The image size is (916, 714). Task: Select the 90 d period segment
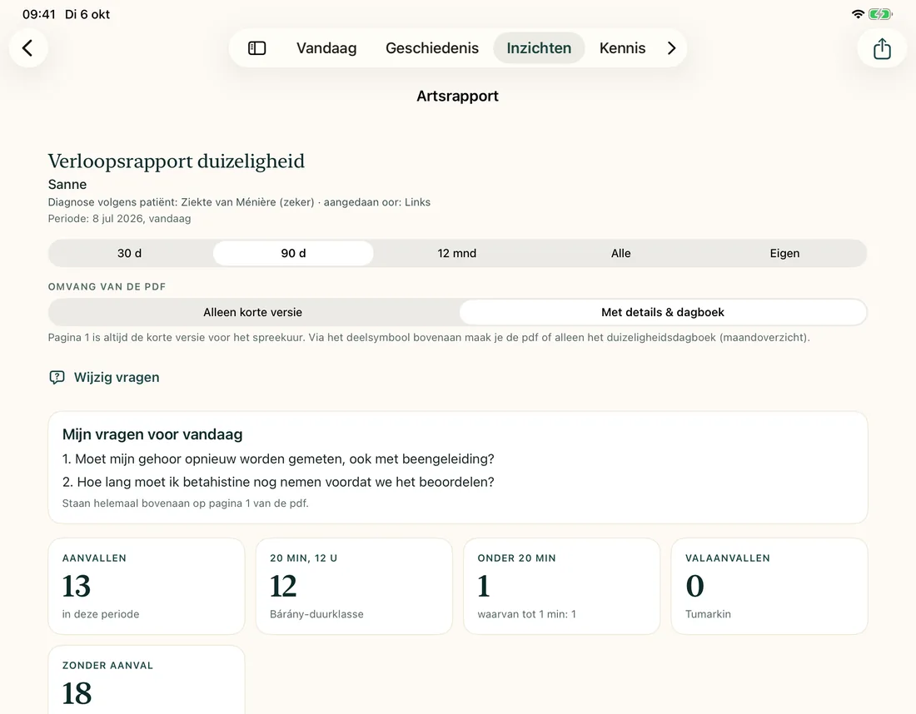coord(293,253)
